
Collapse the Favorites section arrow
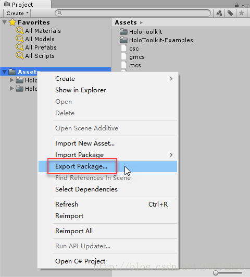pyautogui.click(x=5, y=22)
